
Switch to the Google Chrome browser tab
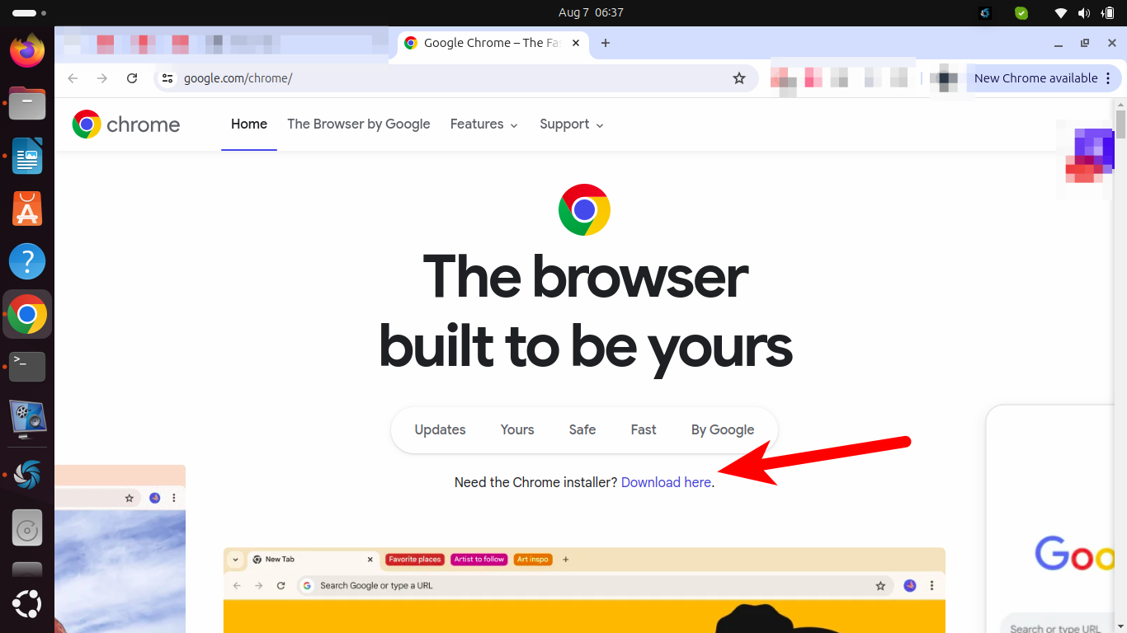click(487, 42)
